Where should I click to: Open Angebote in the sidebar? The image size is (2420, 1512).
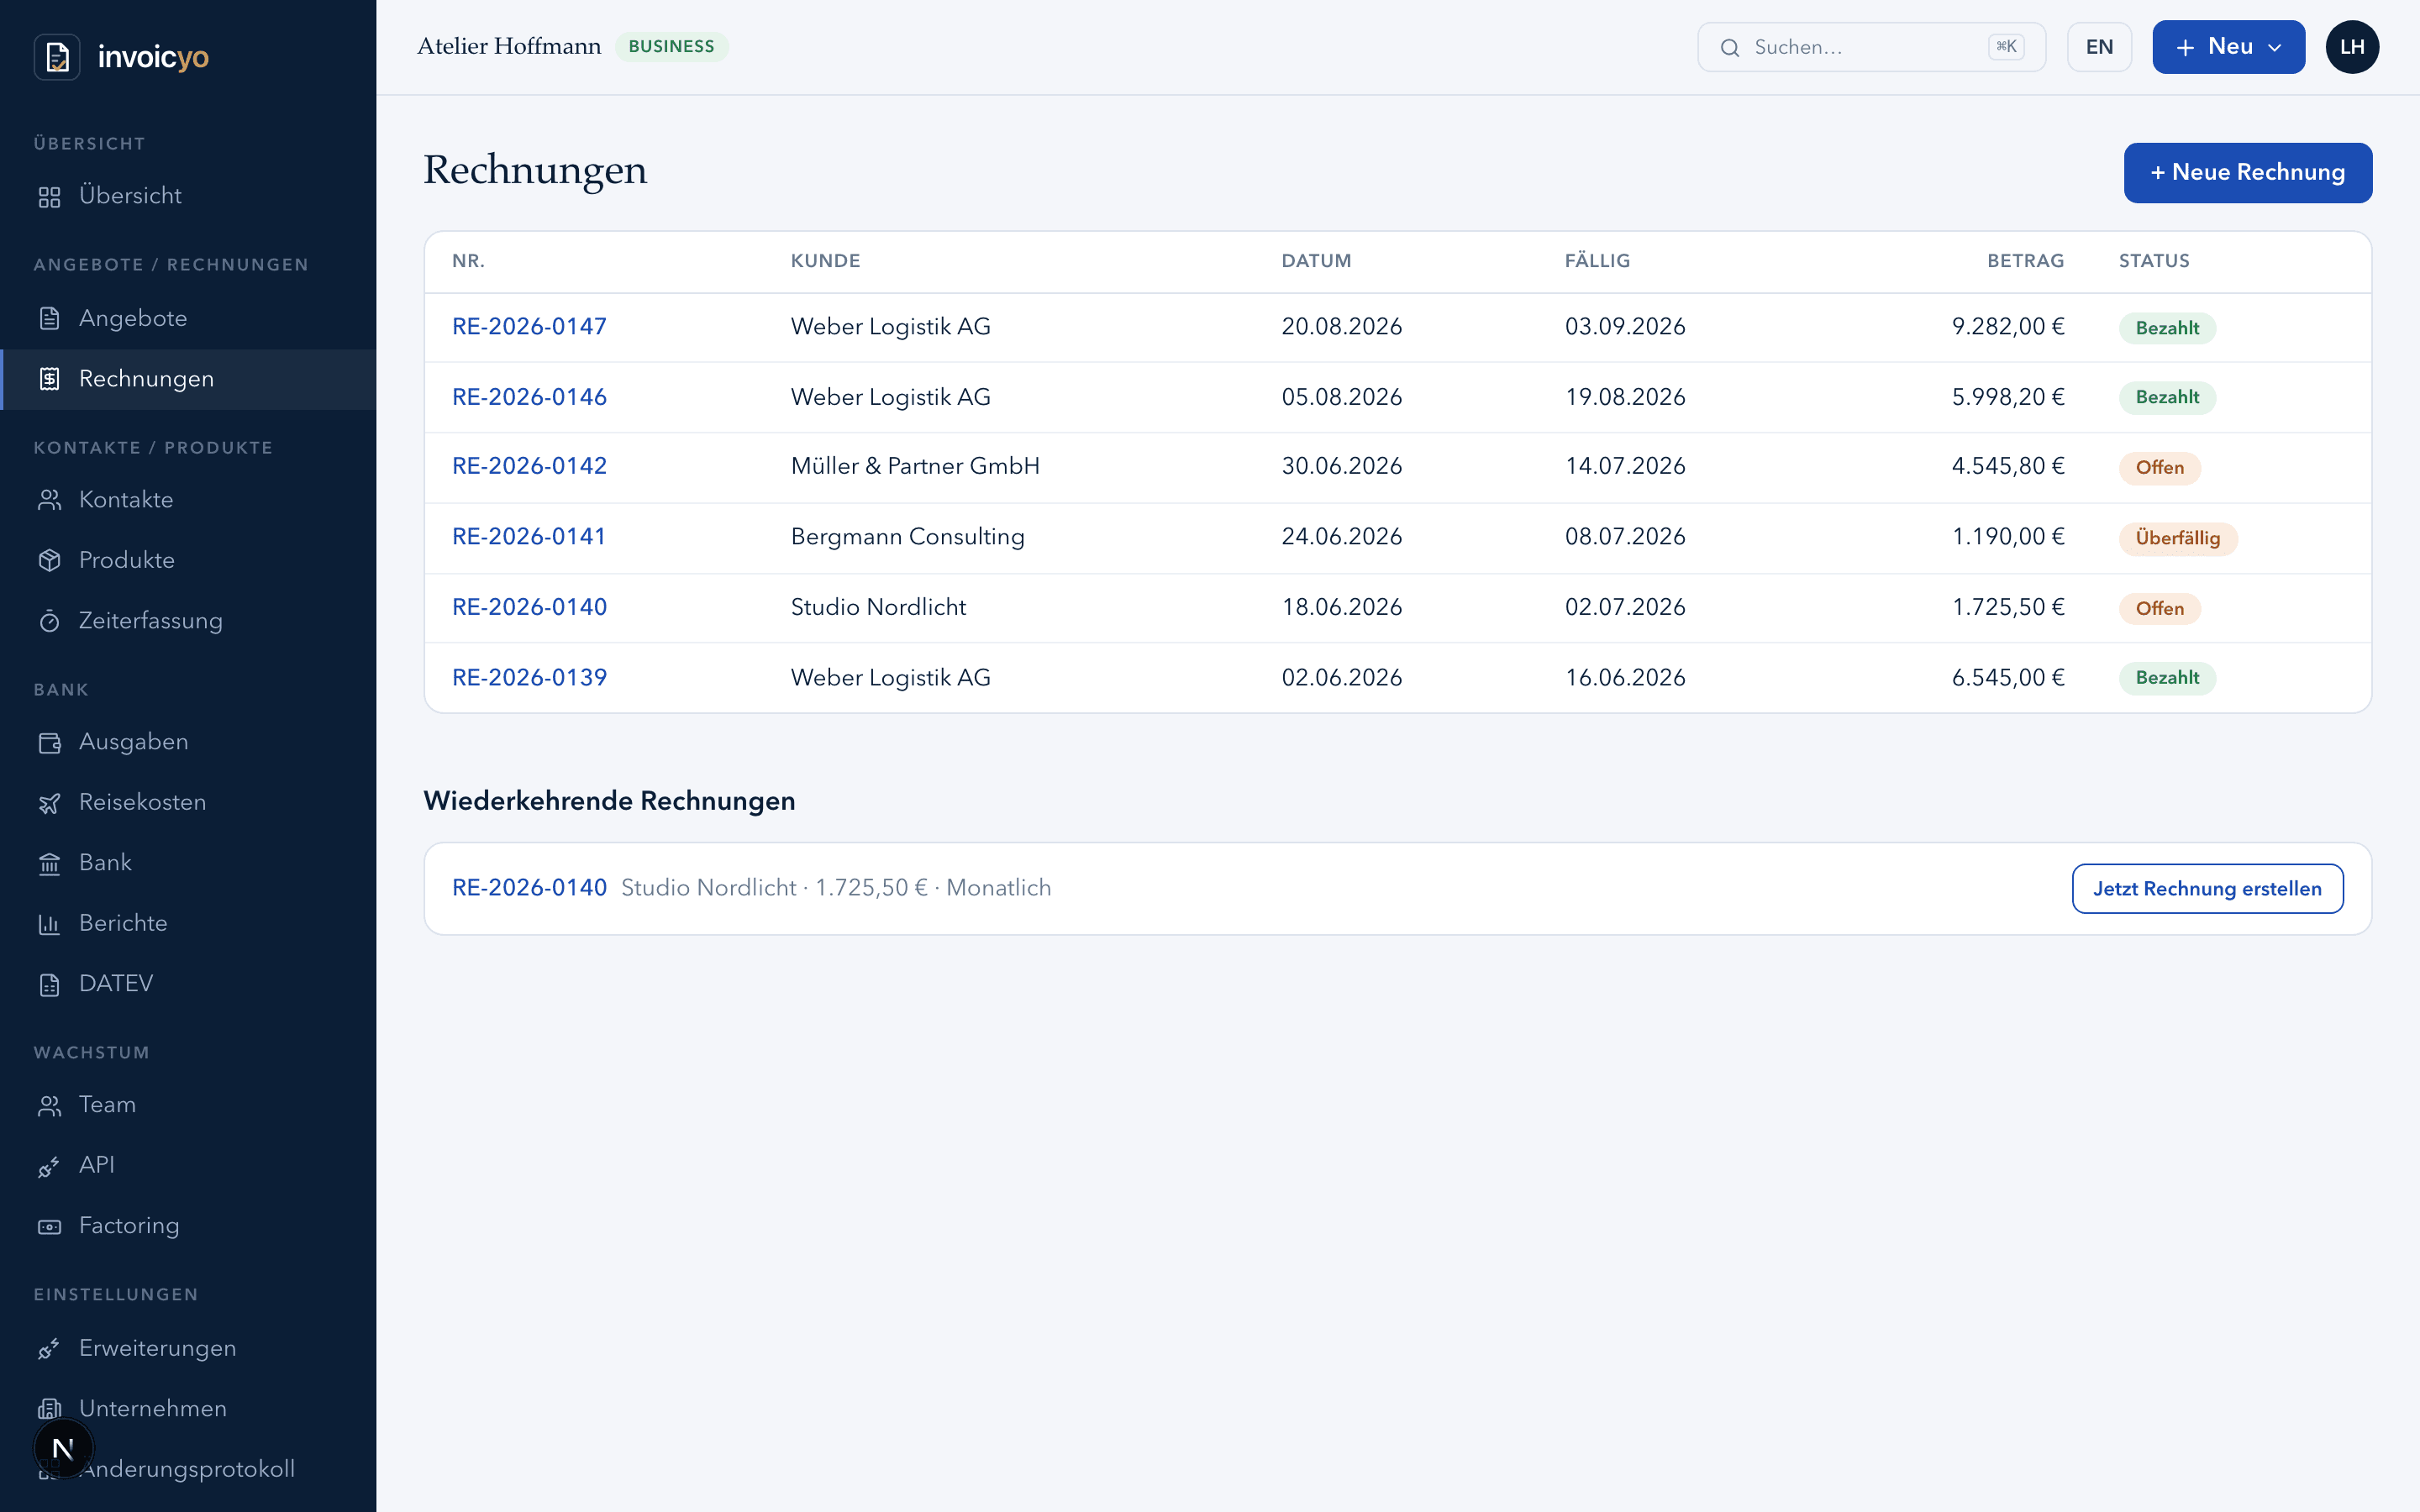coord(188,318)
